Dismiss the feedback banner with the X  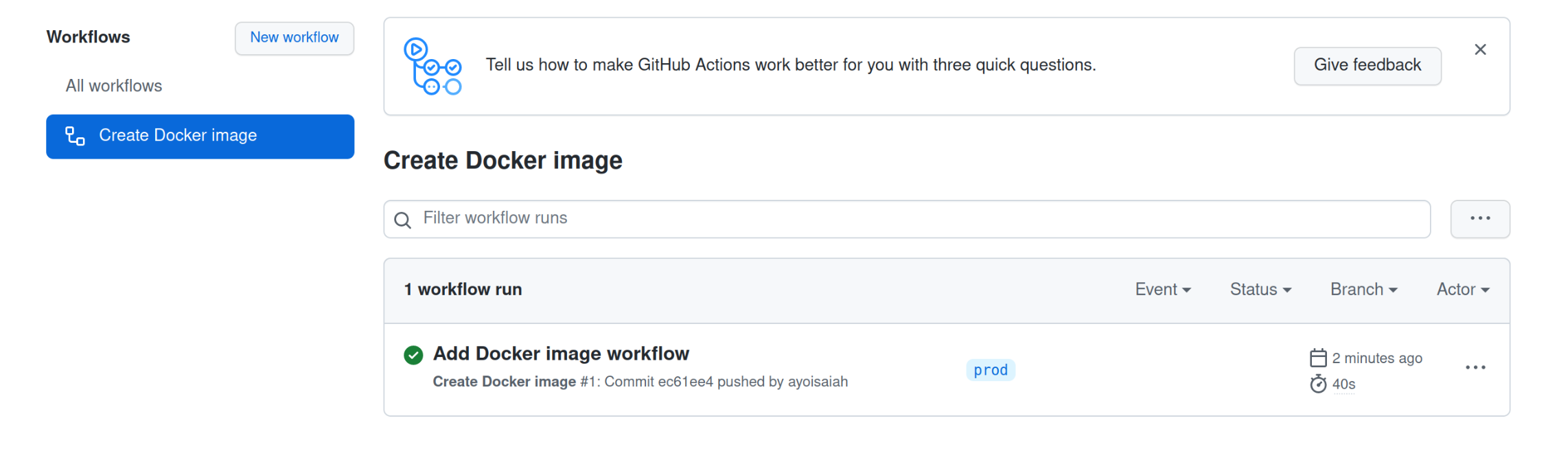click(1480, 49)
